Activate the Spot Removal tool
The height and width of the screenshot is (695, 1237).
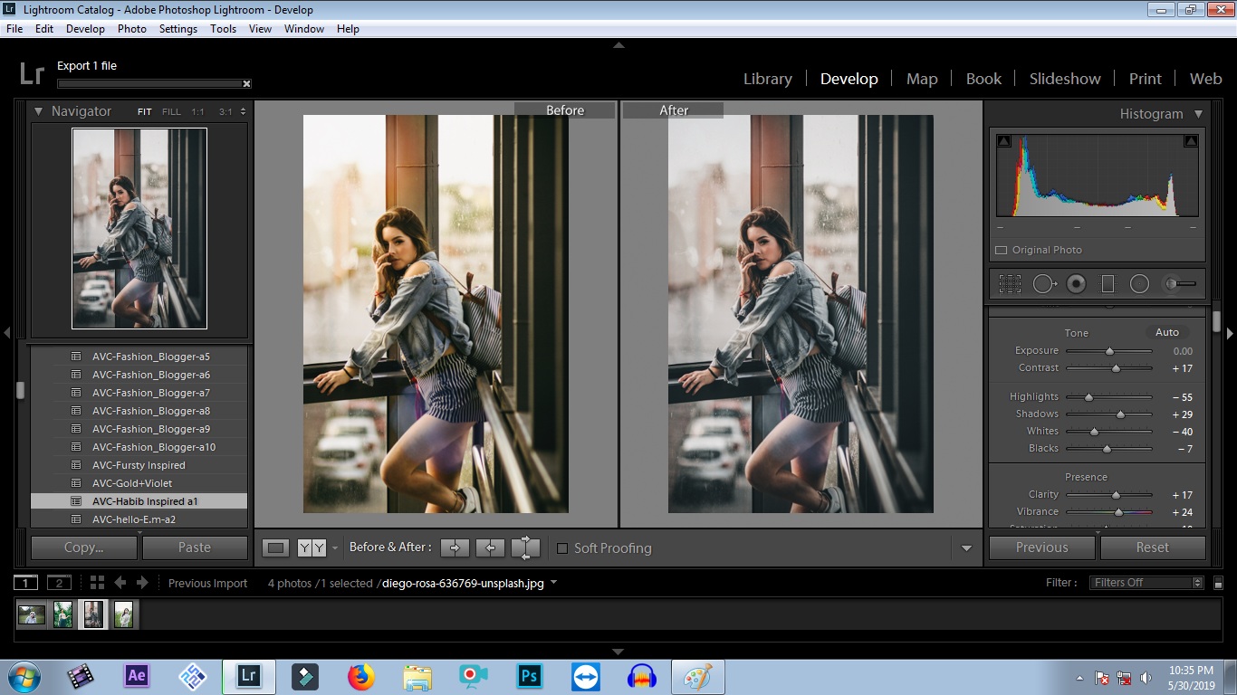1043,284
